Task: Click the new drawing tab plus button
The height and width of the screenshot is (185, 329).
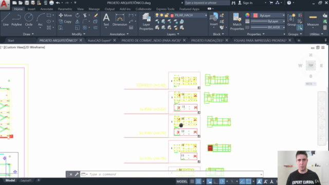Action: (x=299, y=40)
